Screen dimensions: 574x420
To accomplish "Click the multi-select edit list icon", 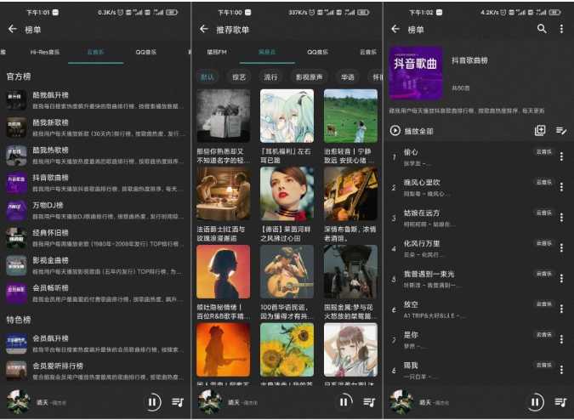I will (561, 130).
